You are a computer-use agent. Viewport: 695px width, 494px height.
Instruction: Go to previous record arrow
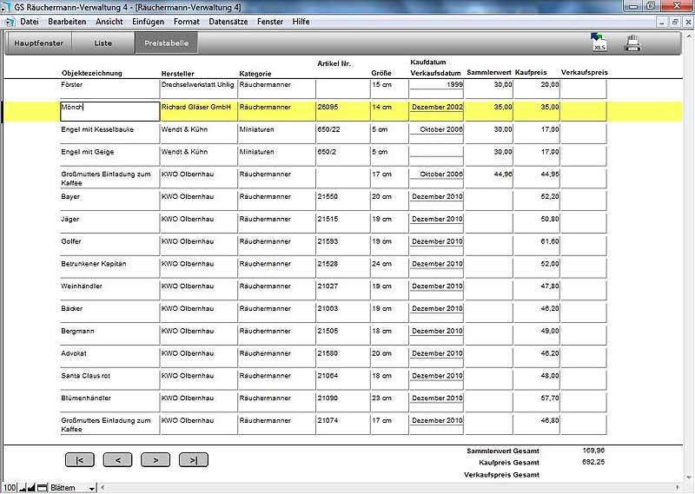117,460
